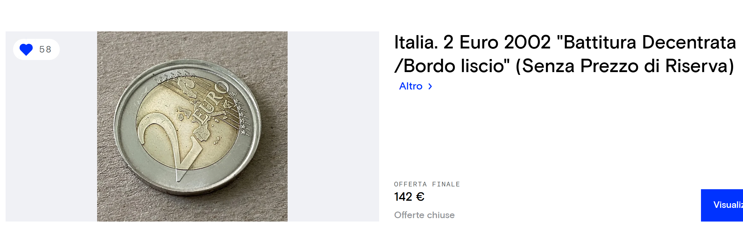Click the empty gray panel right of the photo
Image resolution: width=743 pixels, height=238 pixels.
(x=333, y=126)
